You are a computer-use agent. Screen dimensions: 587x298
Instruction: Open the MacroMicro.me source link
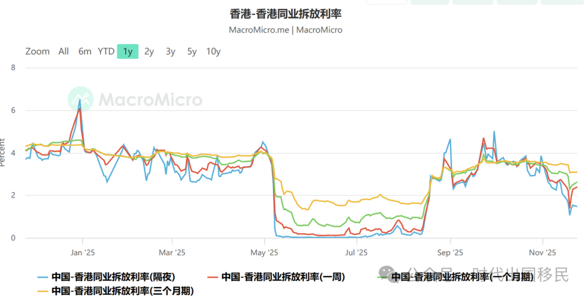coord(260,30)
